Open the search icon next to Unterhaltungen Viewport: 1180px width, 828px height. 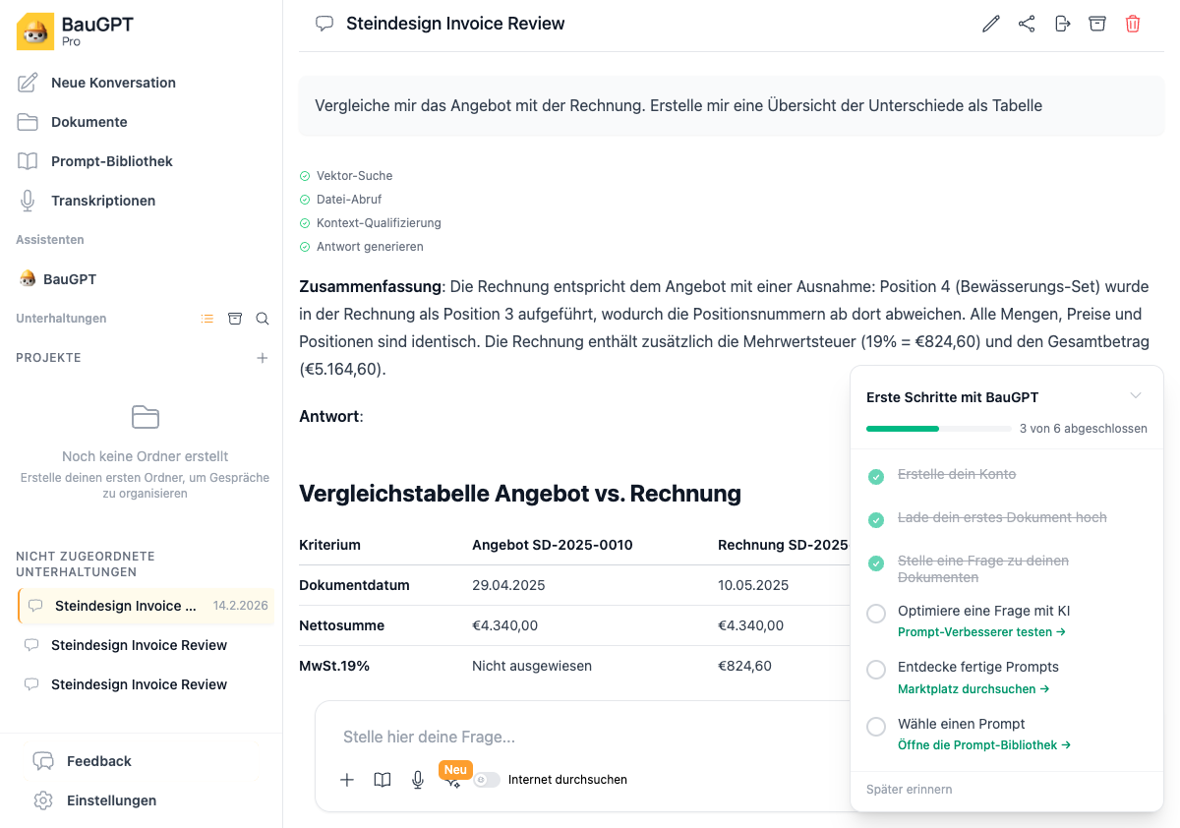pyautogui.click(x=262, y=318)
